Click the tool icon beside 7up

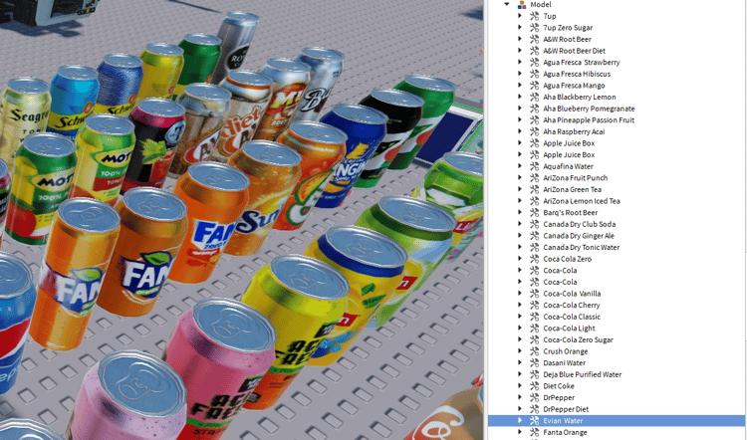[535, 16]
